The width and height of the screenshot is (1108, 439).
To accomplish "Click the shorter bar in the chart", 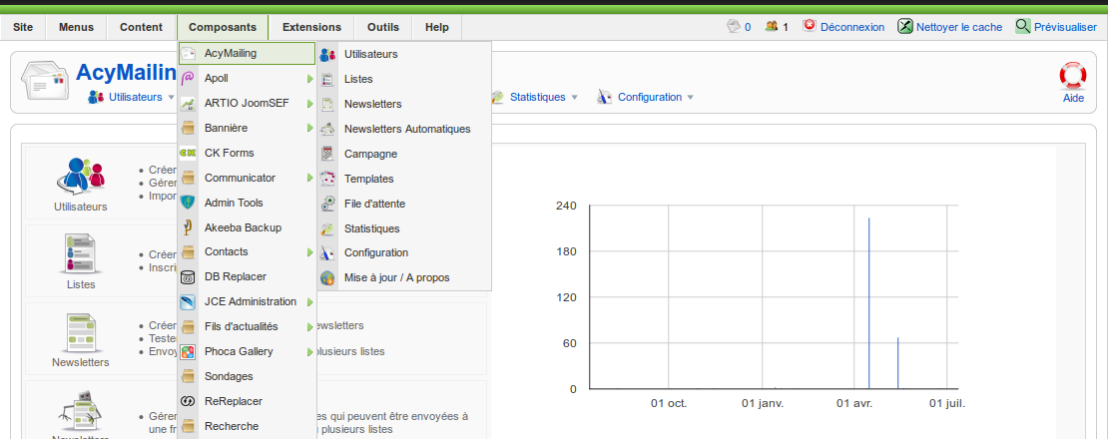I will coord(898,363).
